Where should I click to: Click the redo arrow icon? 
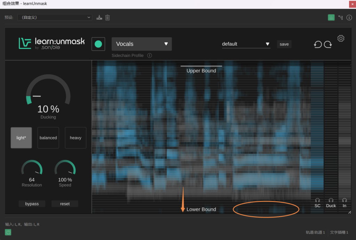(328, 44)
